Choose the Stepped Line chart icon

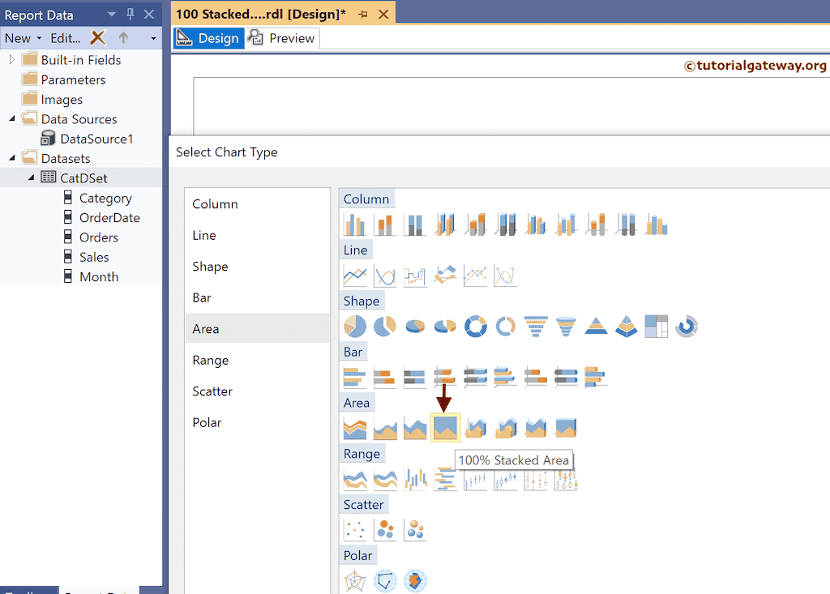point(415,276)
